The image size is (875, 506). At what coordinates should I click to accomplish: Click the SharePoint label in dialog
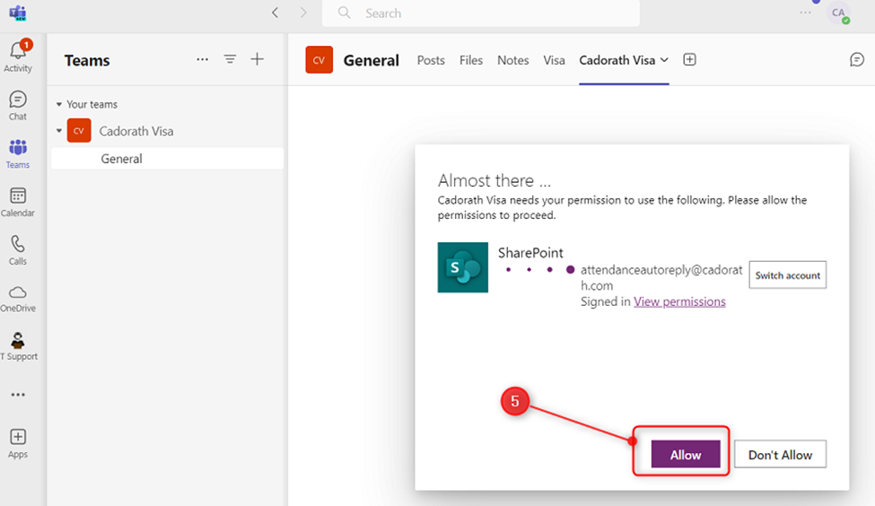[530, 253]
